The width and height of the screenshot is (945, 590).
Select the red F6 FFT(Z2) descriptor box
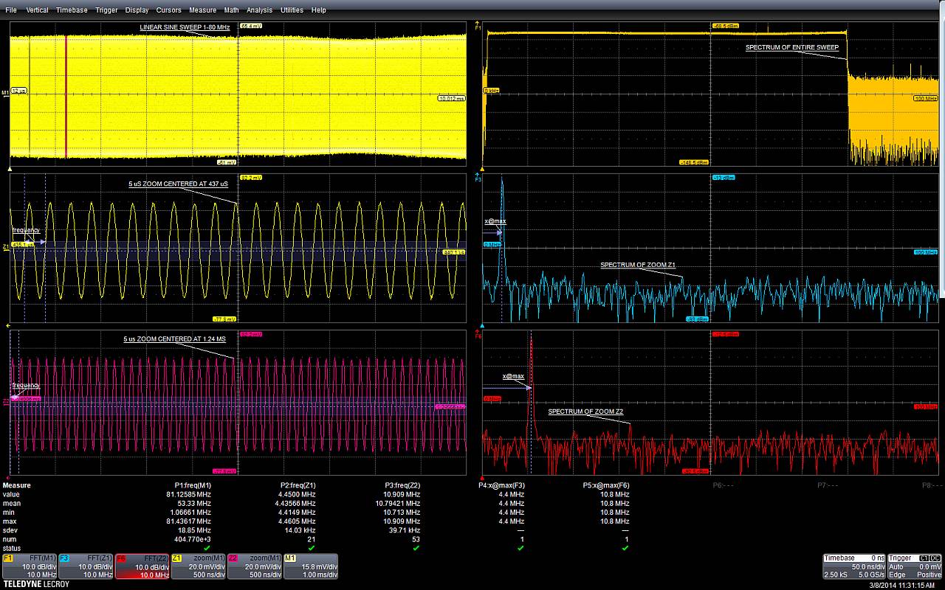(x=142, y=566)
